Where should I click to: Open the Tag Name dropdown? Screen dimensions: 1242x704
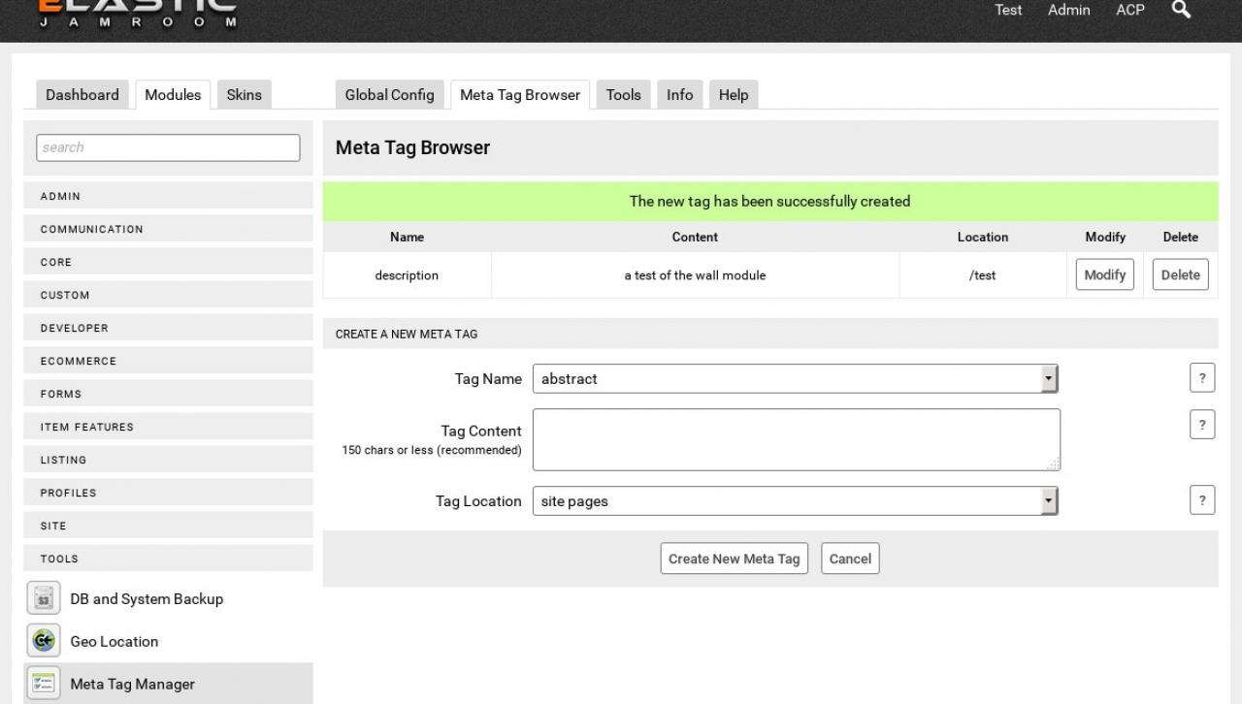click(x=794, y=379)
